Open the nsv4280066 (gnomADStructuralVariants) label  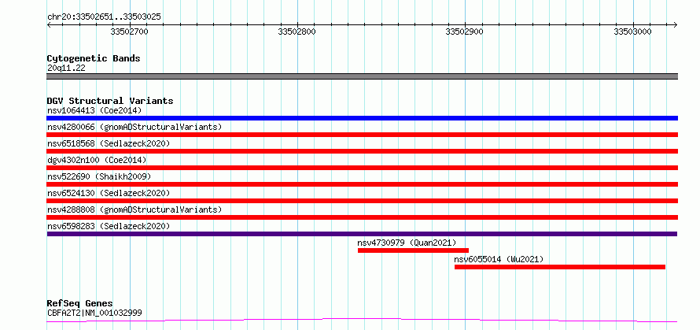tap(134, 127)
